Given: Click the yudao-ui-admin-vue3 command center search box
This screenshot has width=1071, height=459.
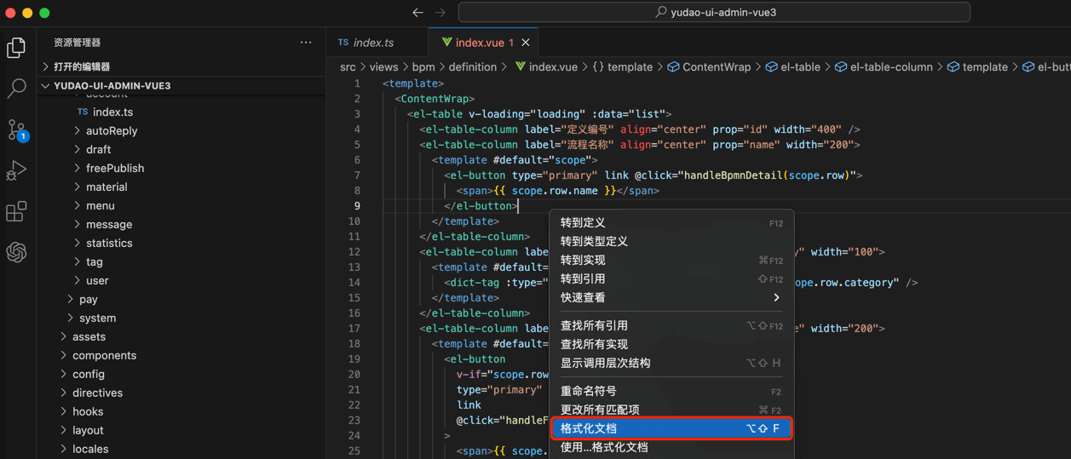Looking at the screenshot, I should click(x=714, y=13).
